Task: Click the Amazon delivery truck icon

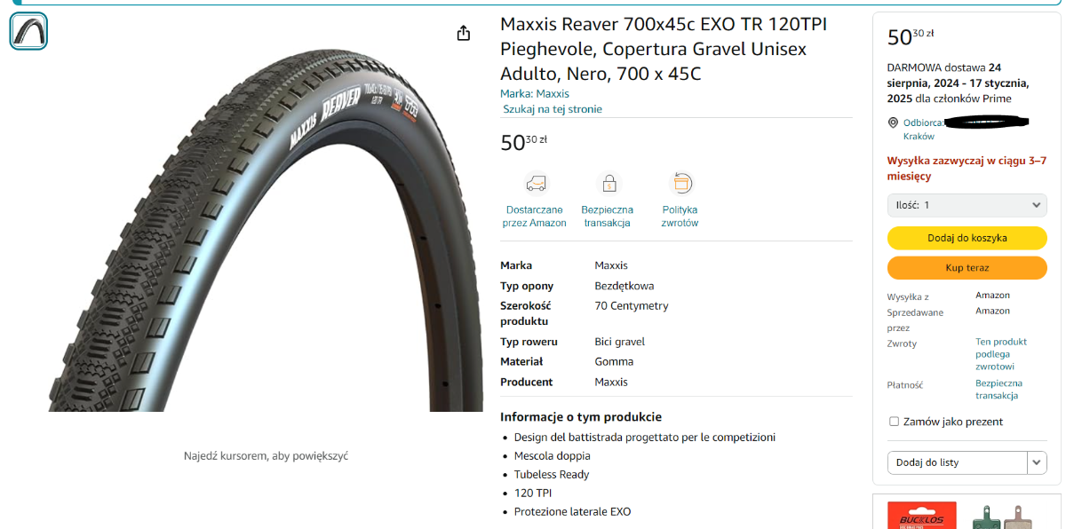Action: [x=536, y=184]
